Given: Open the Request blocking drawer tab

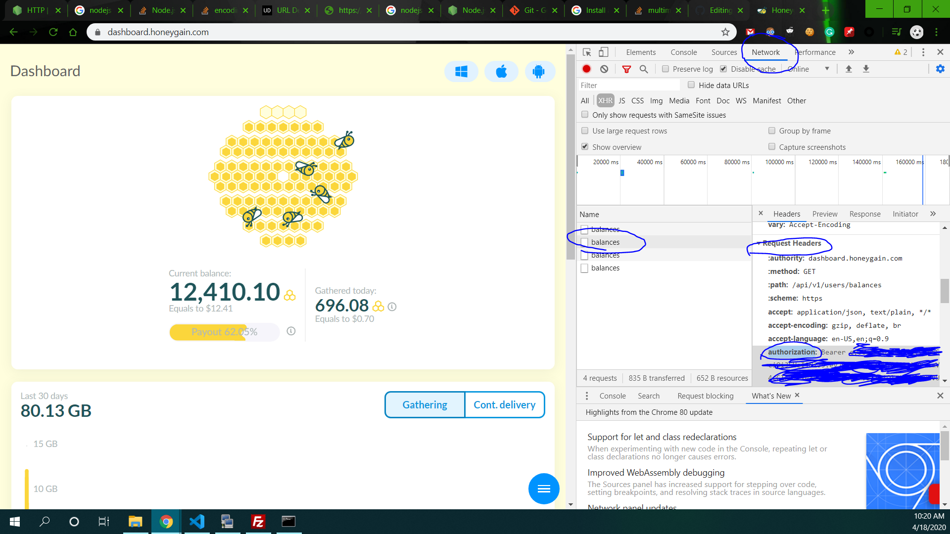Looking at the screenshot, I should (706, 396).
